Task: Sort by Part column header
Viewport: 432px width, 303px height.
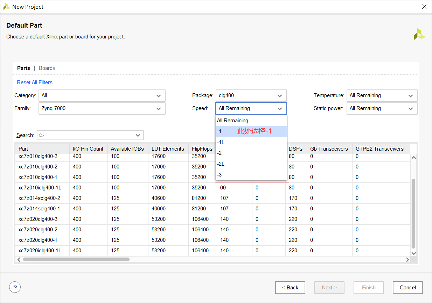Action: (x=42, y=149)
